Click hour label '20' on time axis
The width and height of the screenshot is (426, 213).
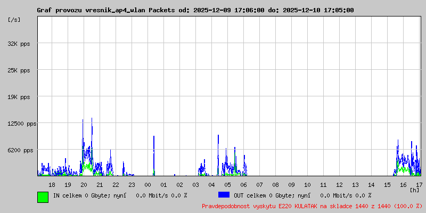tap(84, 185)
